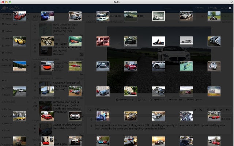Select the car at sunset thumbnail

[158, 141]
